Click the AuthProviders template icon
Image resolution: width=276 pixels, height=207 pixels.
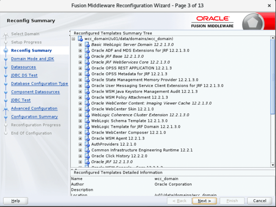(87, 144)
